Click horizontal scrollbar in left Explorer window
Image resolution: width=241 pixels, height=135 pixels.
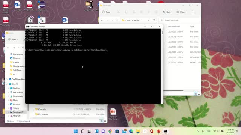[x=59, y=118]
